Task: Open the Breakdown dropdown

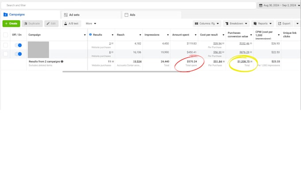Action: click(236, 23)
